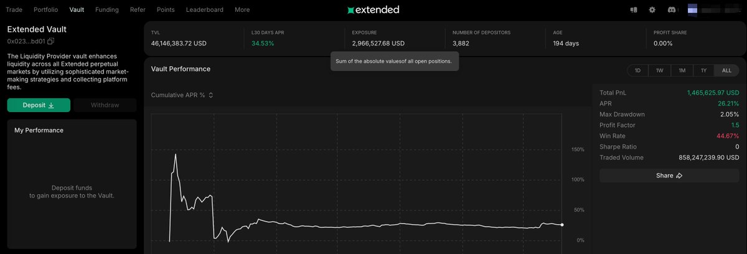Click the APR 26.21% value
The width and height of the screenshot is (747, 254).
point(728,103)
